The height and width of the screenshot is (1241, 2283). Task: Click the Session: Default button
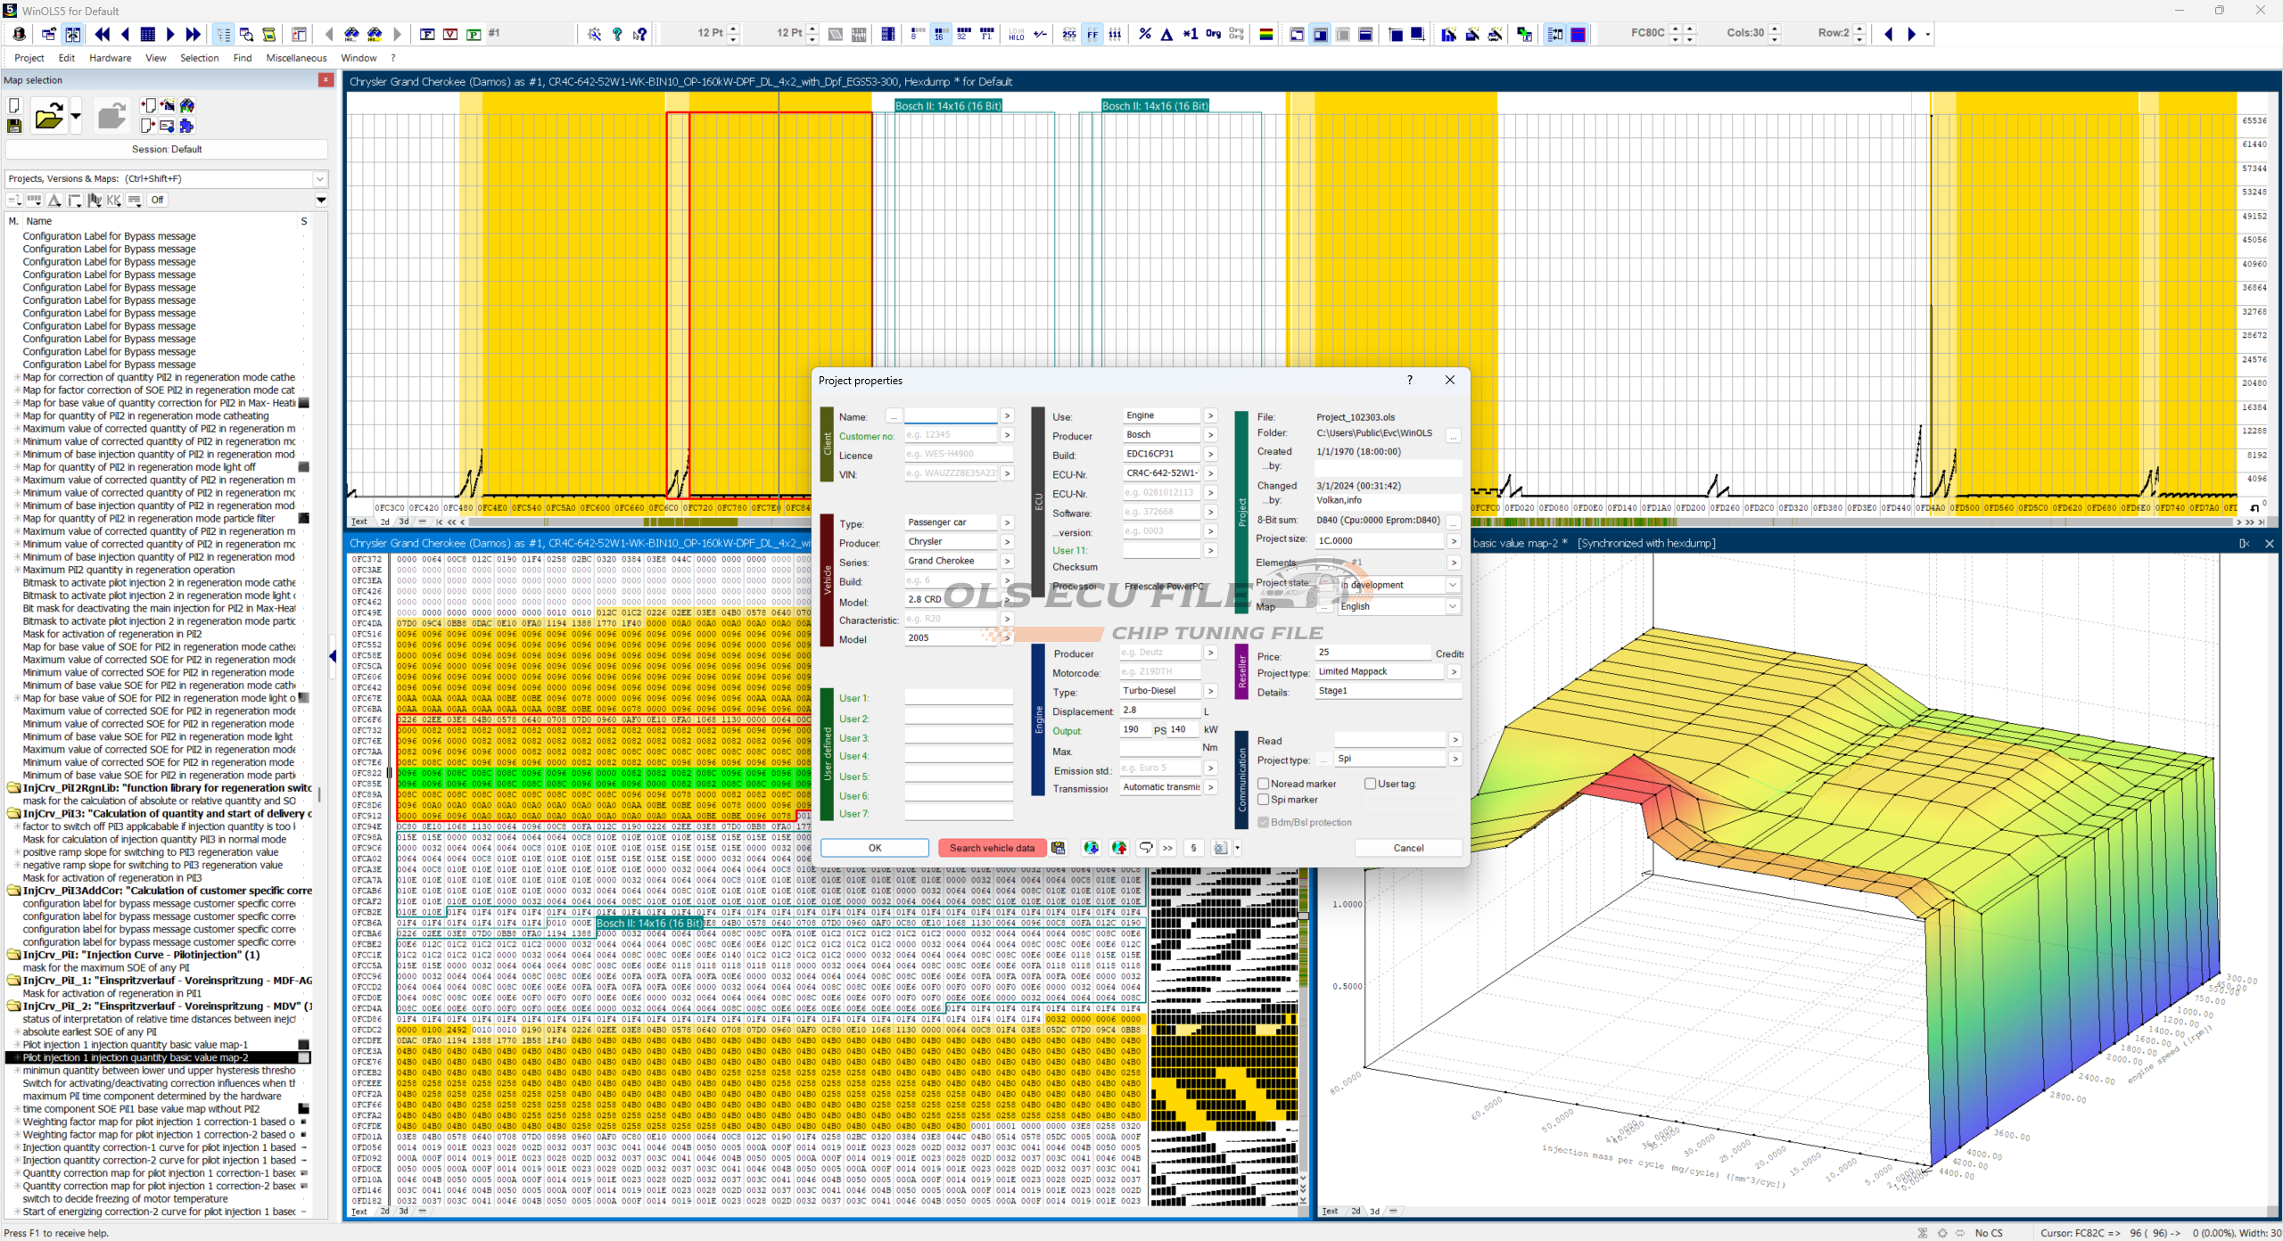point(167,149)
